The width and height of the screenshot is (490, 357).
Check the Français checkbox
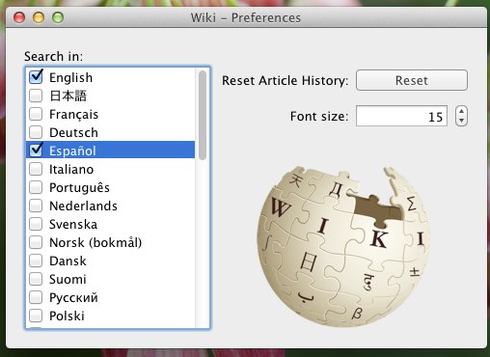pos(36,114)
